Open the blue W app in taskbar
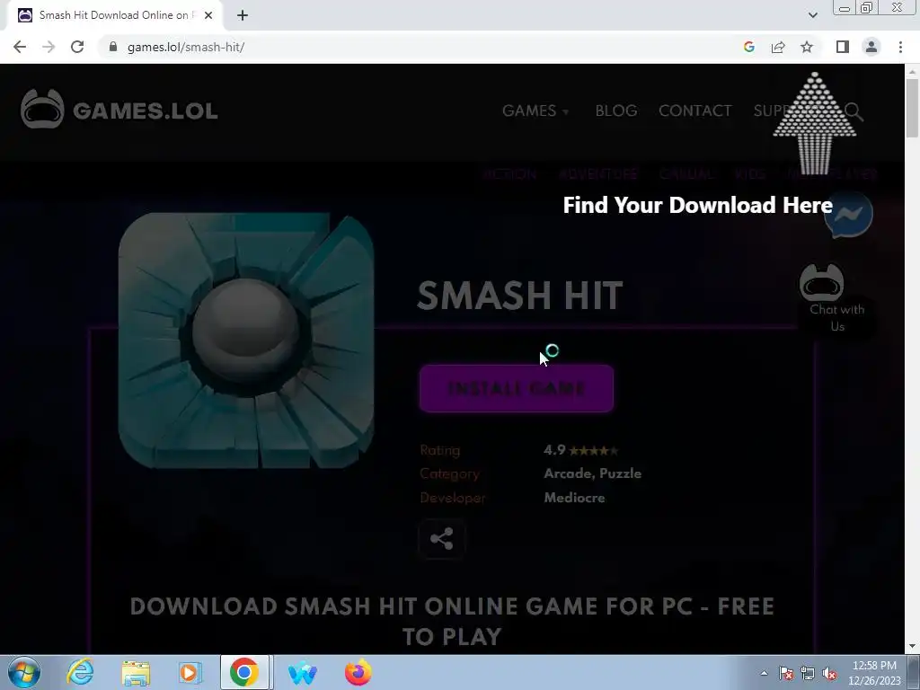This screenshot has width=920, height=690. (303, 672)
